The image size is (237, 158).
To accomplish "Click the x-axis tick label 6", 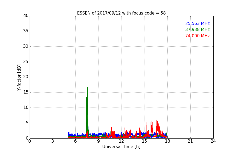I will tap(75, 141).
